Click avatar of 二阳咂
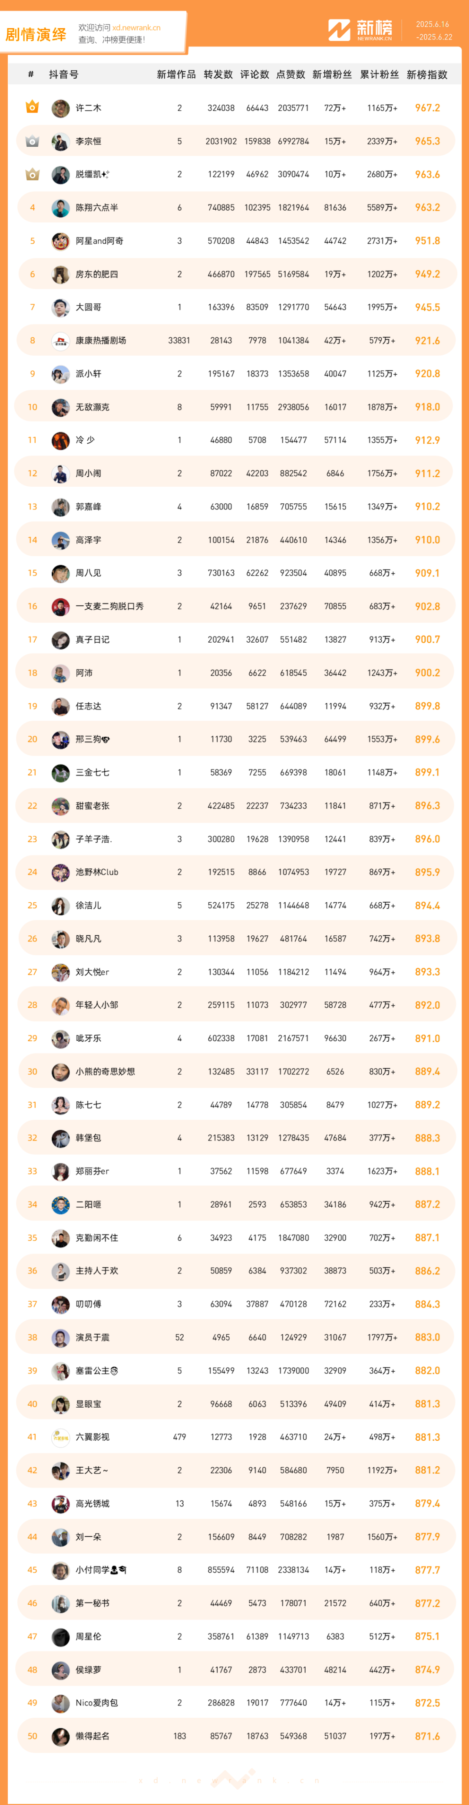The height and width of the screenshot is (1805, 469). (x=60, y=1204)
